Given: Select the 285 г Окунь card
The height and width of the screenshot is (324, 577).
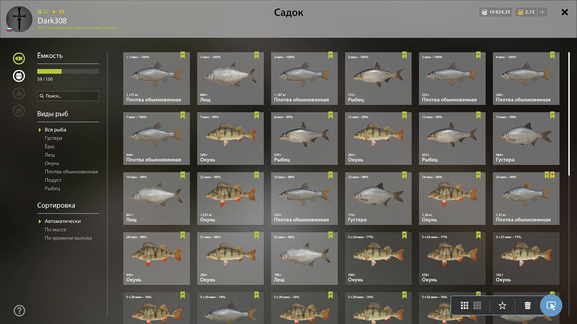Looking at the screenshot, I should [378, 139].
